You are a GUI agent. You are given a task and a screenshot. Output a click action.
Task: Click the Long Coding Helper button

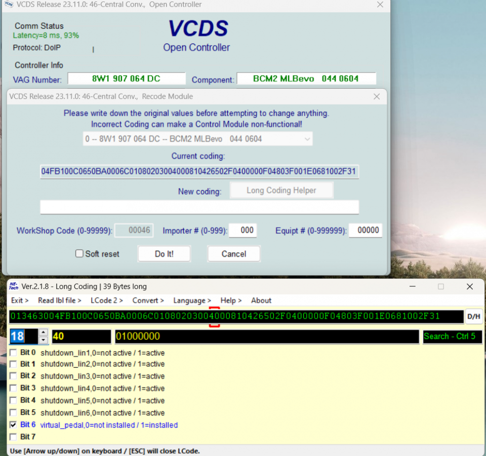[281, 190]
